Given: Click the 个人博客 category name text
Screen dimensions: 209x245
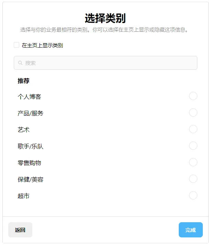Looking at the screenshot, I should (x=30, y=97).
